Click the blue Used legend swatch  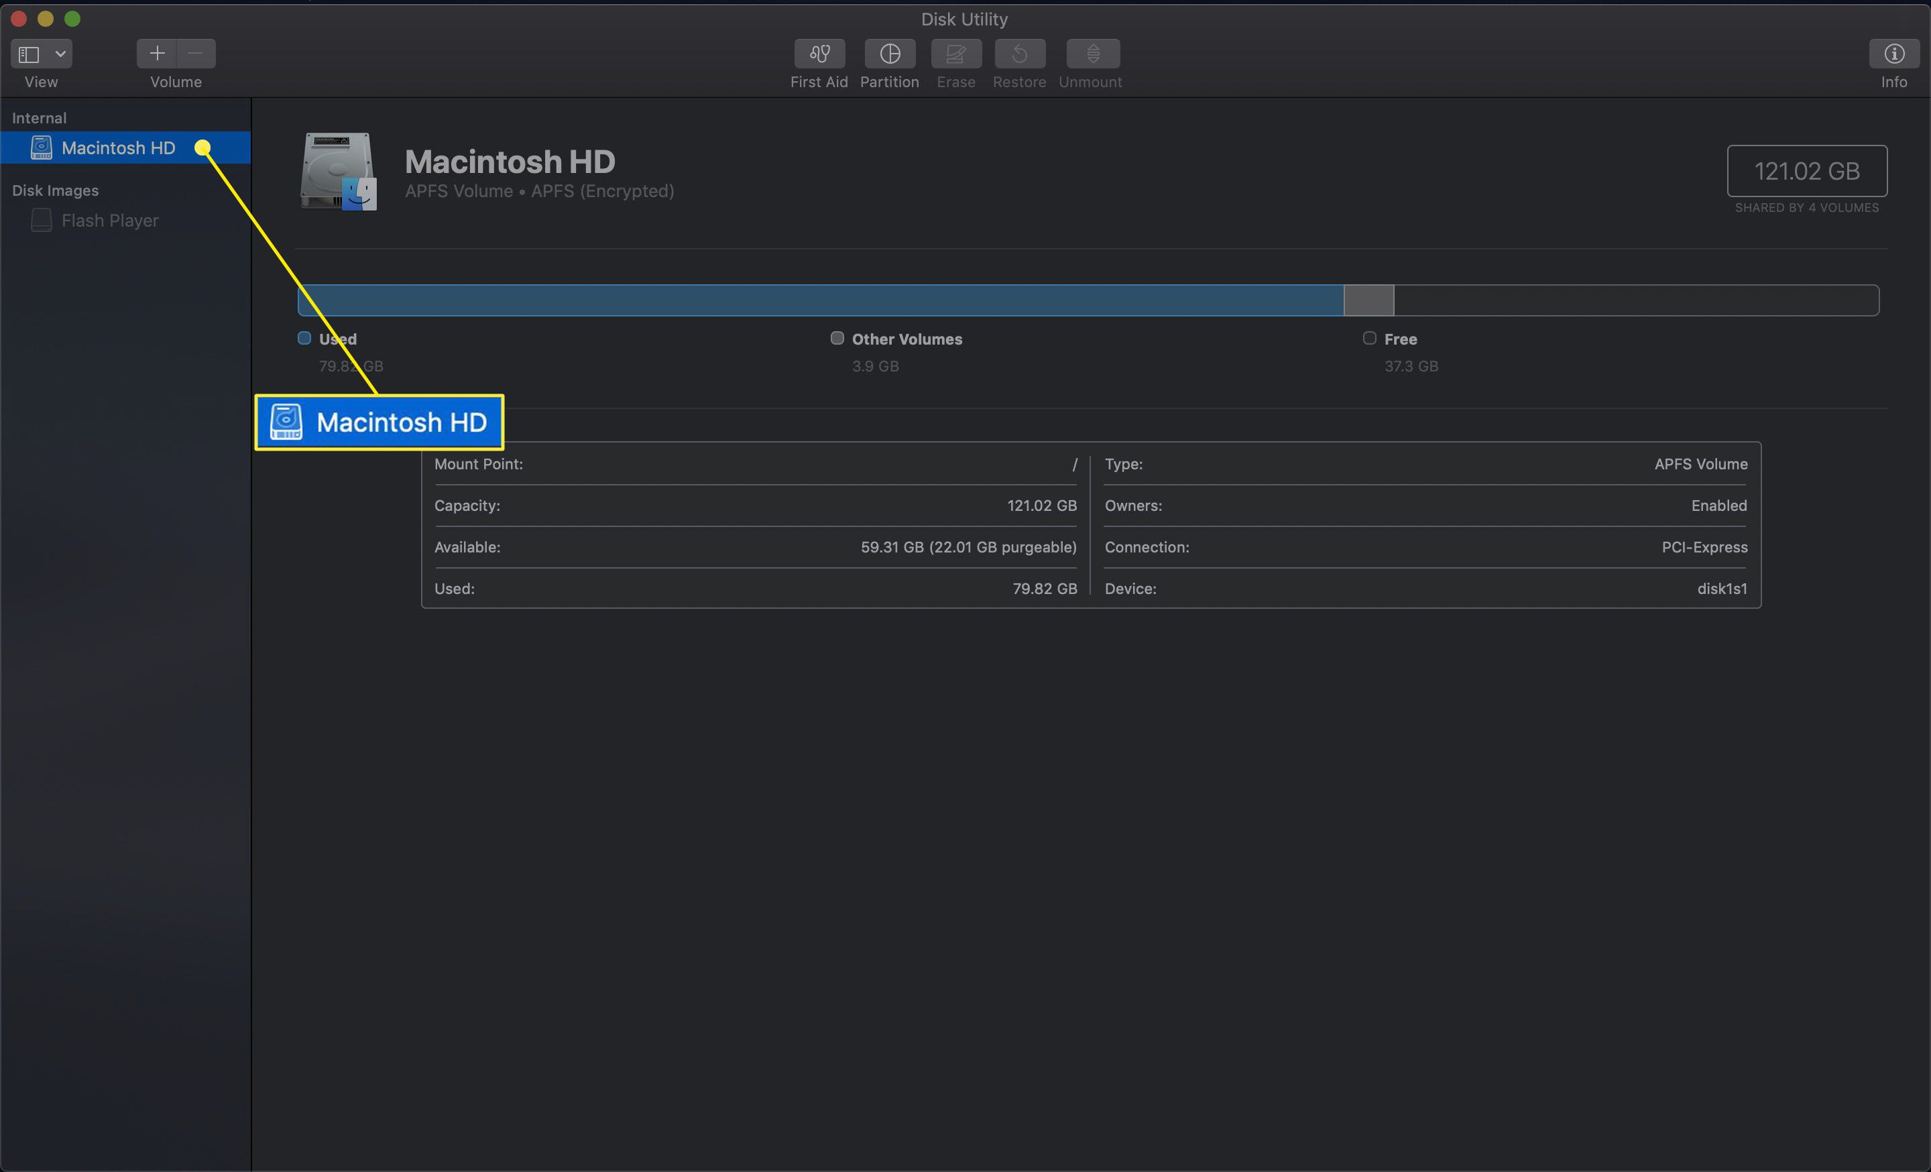tap(304, 338)
